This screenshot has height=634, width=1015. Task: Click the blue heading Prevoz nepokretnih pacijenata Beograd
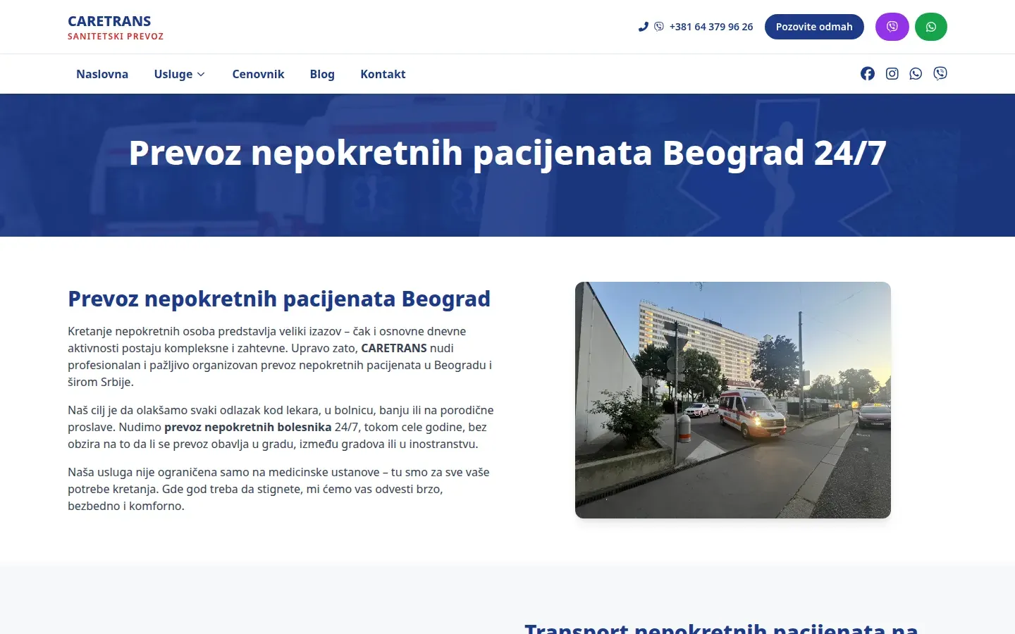point(279,299)
